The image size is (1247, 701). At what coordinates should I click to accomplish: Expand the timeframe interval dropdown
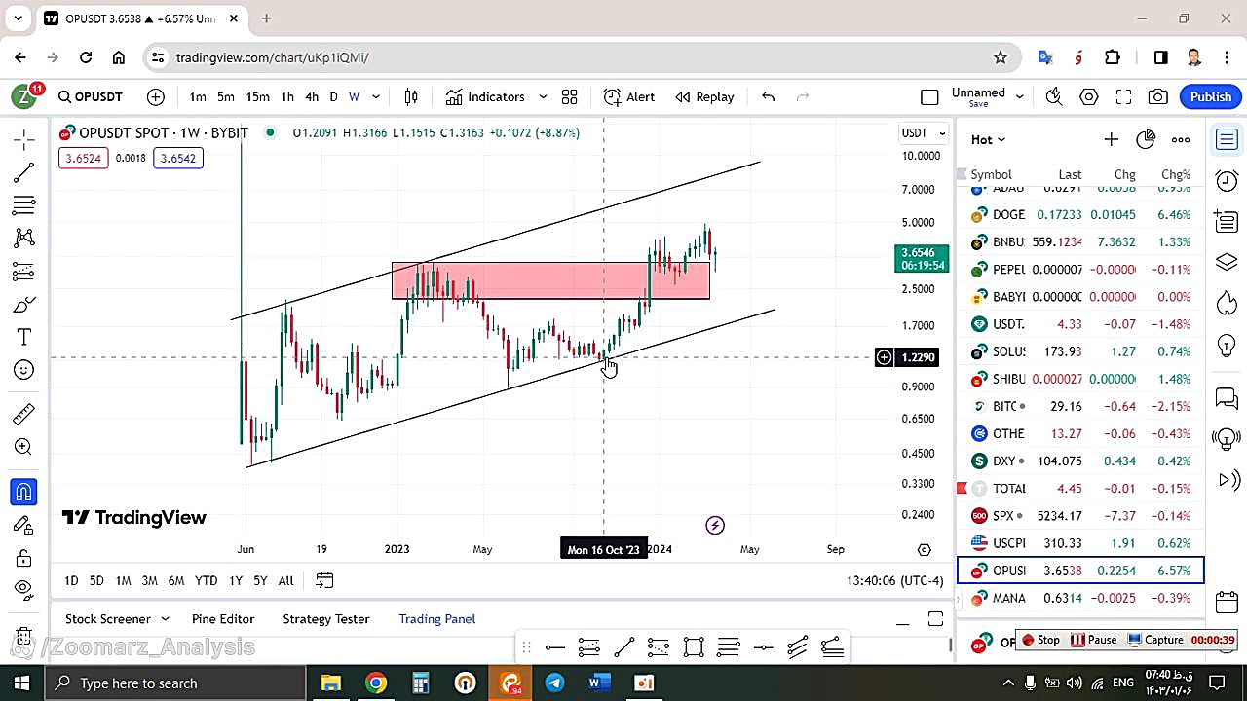(x=376, y=96)
